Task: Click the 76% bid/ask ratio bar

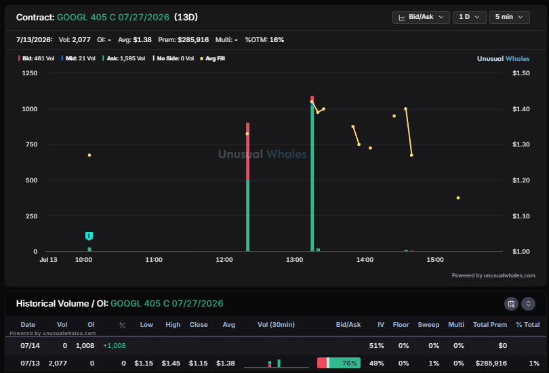Action: (339, 364)
